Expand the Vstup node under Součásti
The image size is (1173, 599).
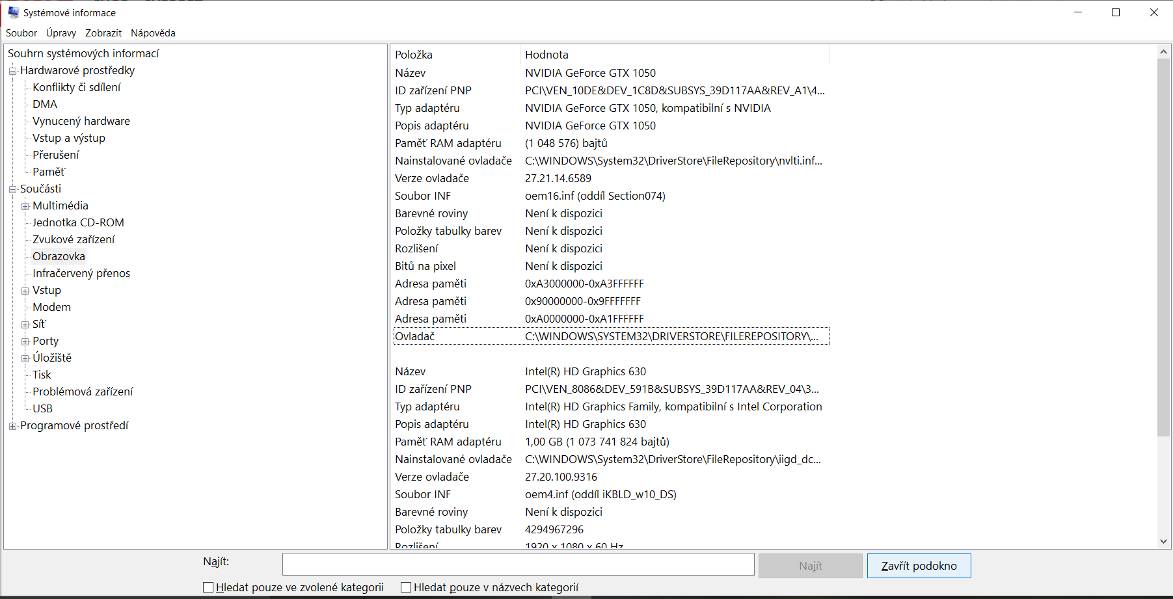click(25, 291)
